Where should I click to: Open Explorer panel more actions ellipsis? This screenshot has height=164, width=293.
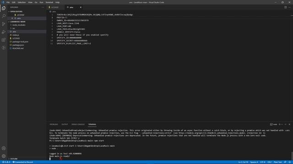43,7
